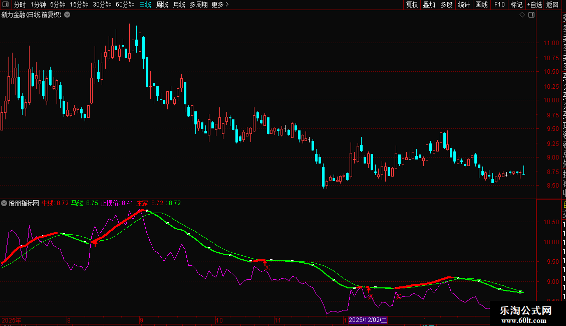Expand the 新力金融 chart title dropdown arrow
566x326 pixels.
click(67, 15)
